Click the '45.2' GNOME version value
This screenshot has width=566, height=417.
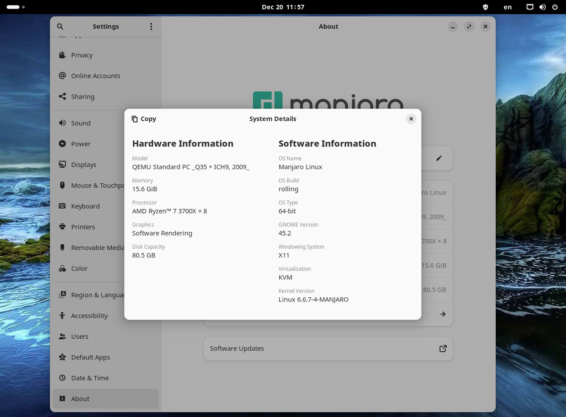tap(285, 233)
